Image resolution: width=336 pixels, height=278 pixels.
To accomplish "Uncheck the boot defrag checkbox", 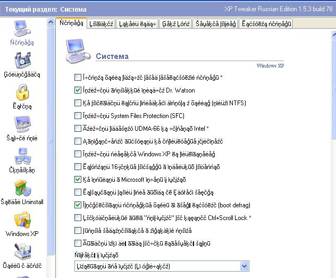I will coord(78,205).
